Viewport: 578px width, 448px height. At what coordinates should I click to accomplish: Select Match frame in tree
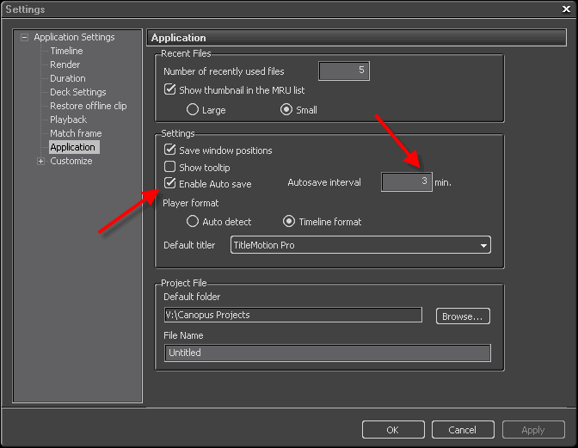click(x=76, y=133)
